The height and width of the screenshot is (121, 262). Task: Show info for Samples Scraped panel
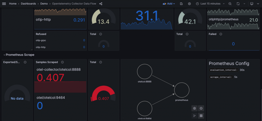click(x=62, y=62)
